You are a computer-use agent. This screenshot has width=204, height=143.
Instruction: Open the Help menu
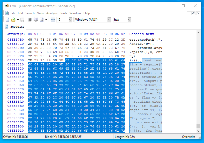point(87,13)
